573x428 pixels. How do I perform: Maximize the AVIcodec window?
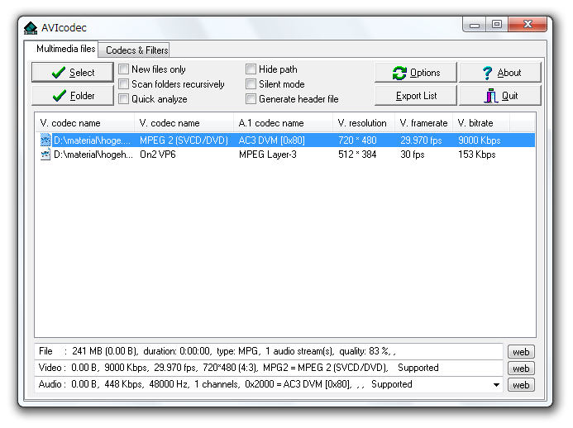pyautogui.click(x=497, y=25)
